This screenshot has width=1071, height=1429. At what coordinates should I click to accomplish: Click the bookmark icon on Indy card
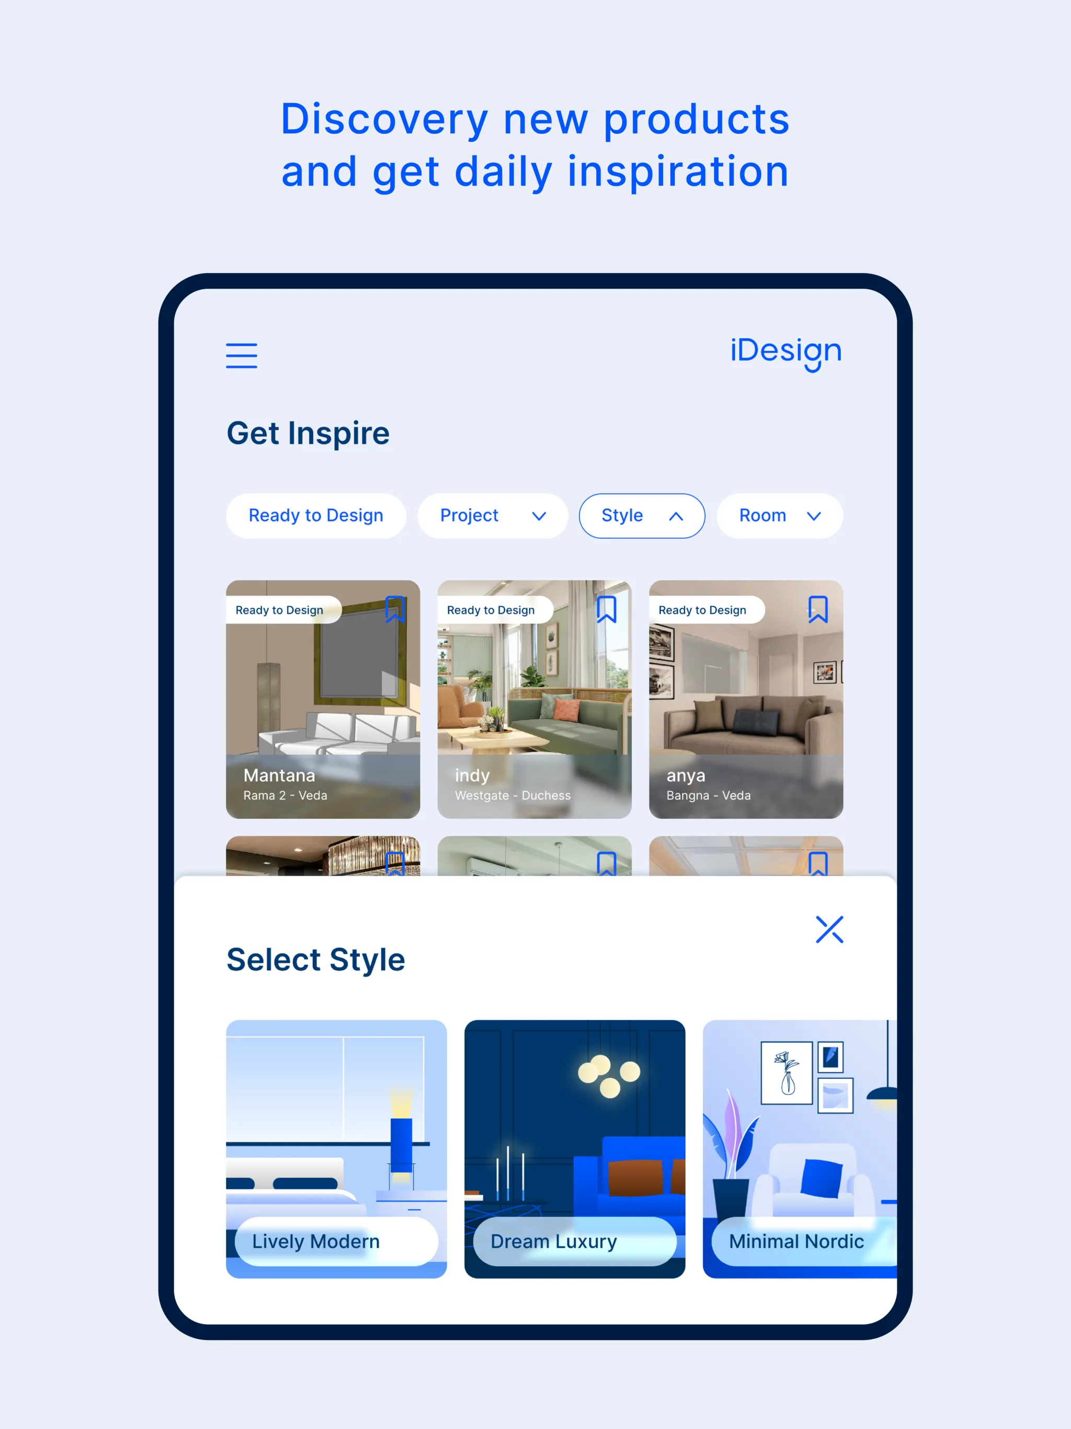click(x=608, y=611)
